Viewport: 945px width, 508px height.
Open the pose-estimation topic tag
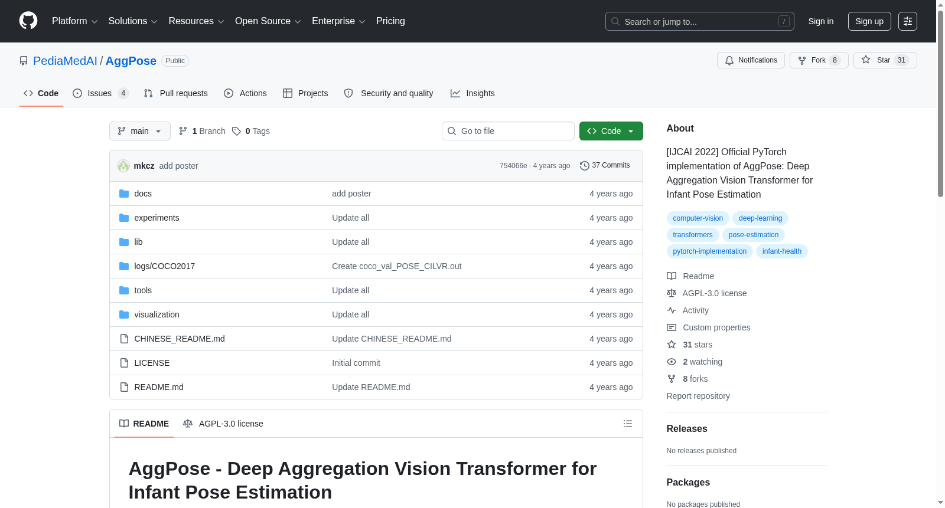[x=753, y=235]
